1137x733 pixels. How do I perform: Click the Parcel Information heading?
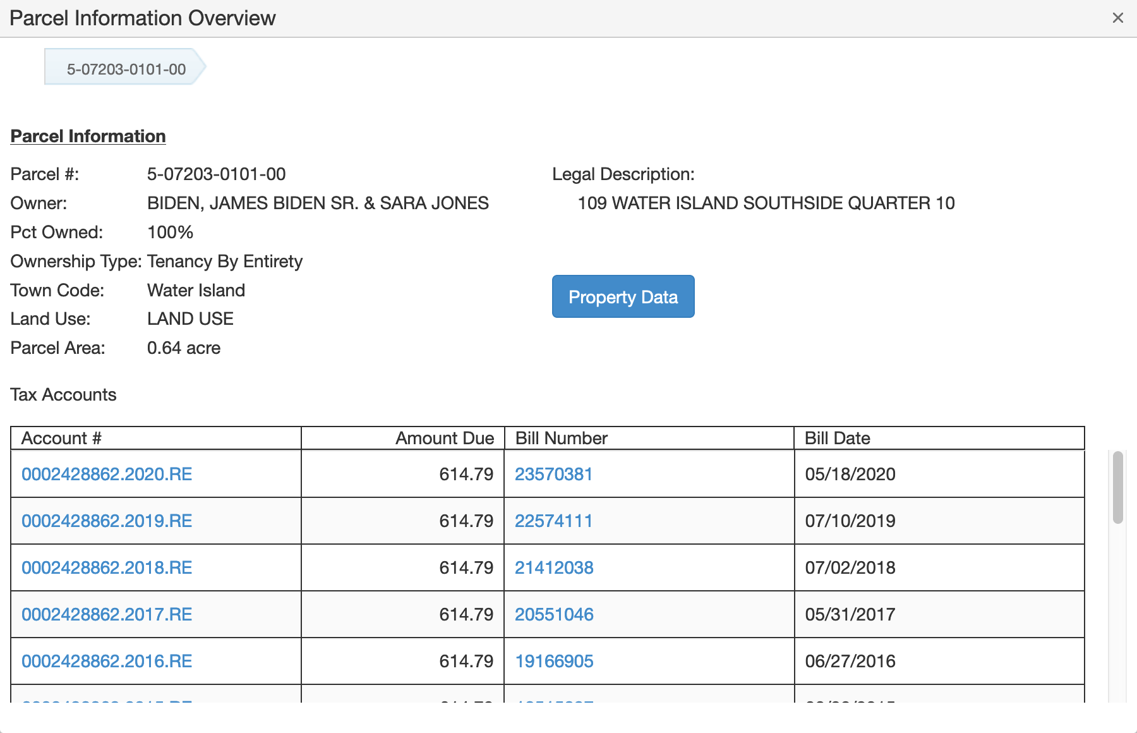tap(88, 136)
